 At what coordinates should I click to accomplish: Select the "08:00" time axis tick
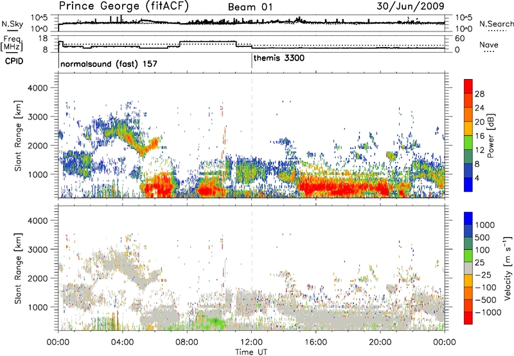(187, 343)
